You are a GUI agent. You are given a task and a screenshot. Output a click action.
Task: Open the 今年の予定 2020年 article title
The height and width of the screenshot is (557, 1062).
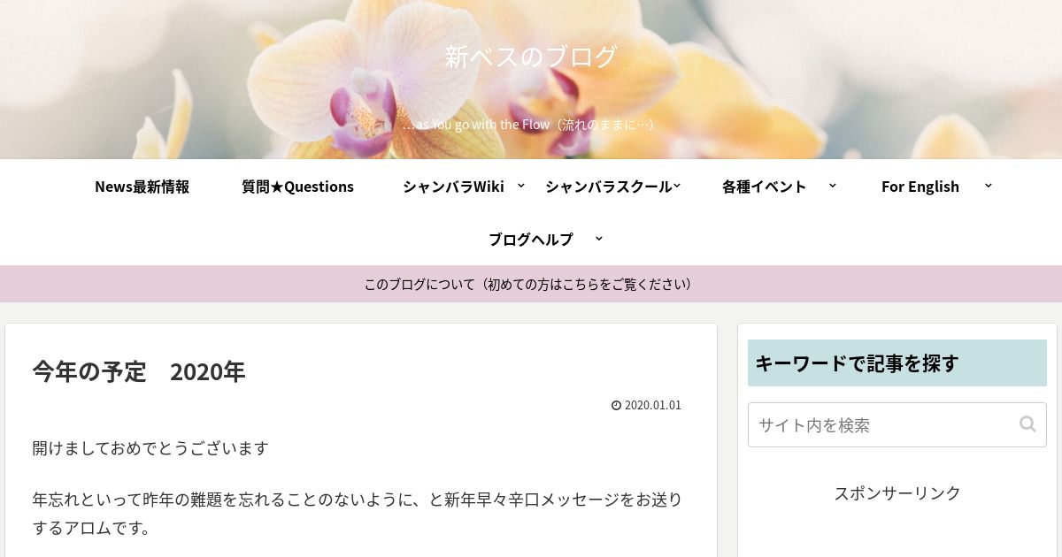[139, 371]
